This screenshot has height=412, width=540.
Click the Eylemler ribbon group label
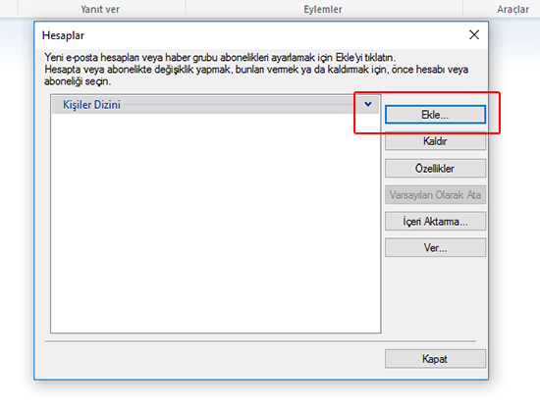323,9
